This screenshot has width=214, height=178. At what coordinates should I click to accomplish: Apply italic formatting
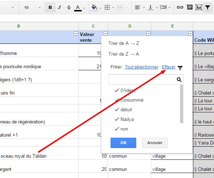pos(60,7)
